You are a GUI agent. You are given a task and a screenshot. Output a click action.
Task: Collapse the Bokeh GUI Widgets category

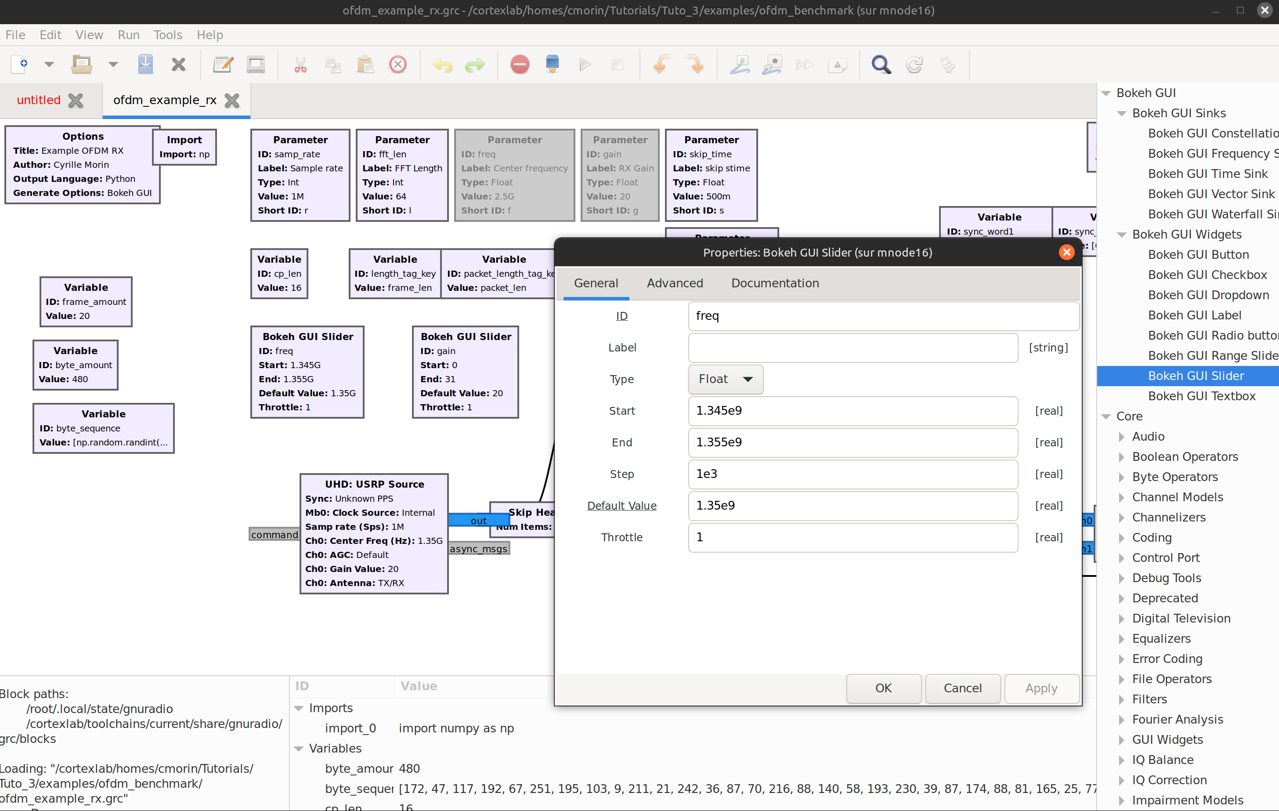point(1122,234)
